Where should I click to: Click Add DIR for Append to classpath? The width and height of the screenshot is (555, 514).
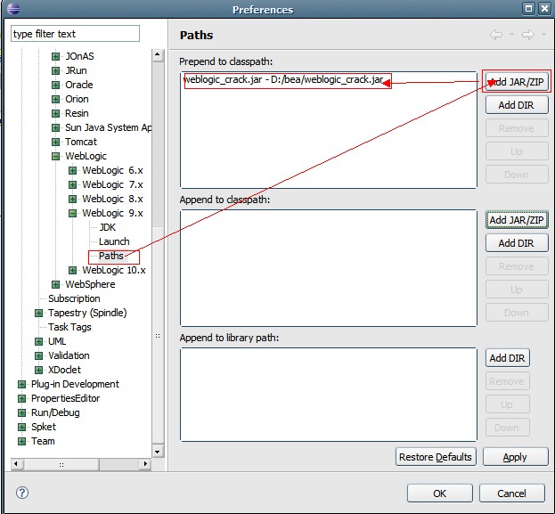[x=517, y=243]
